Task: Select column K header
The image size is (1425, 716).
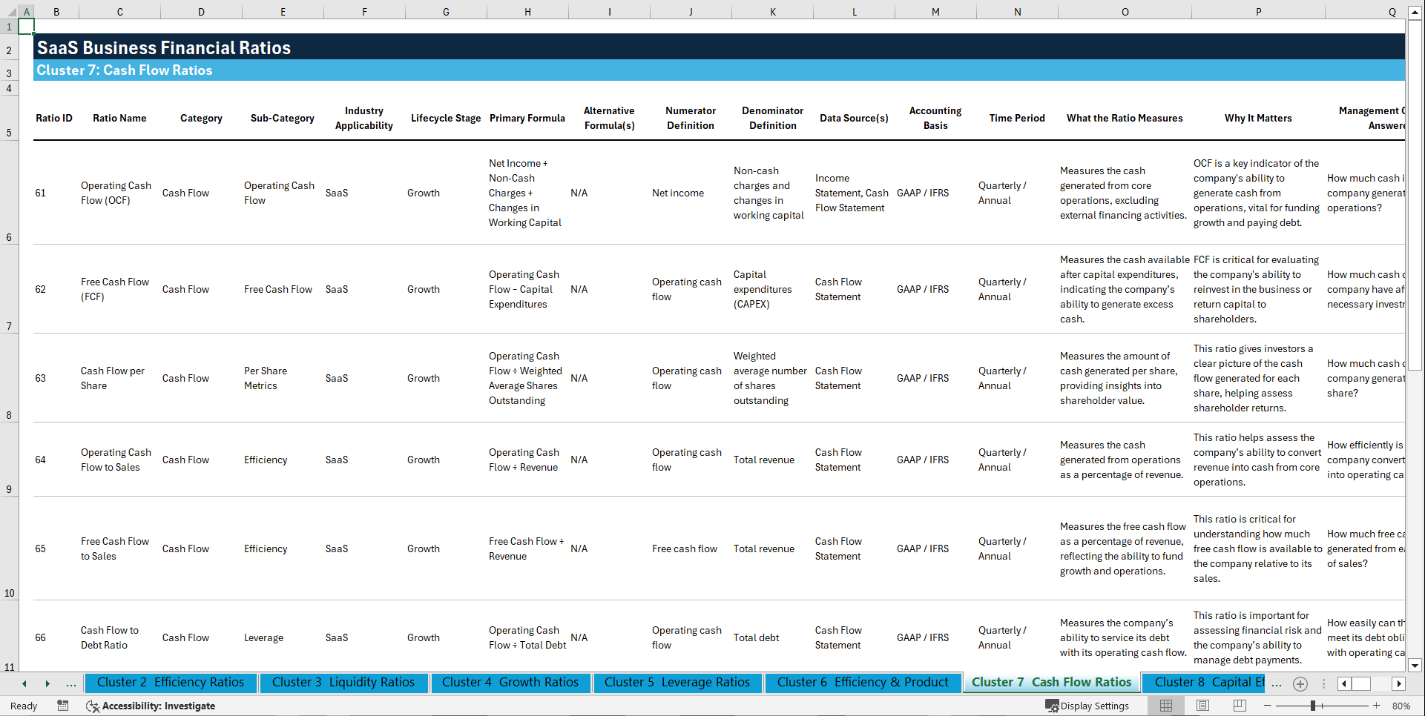Action: point(773,11)
